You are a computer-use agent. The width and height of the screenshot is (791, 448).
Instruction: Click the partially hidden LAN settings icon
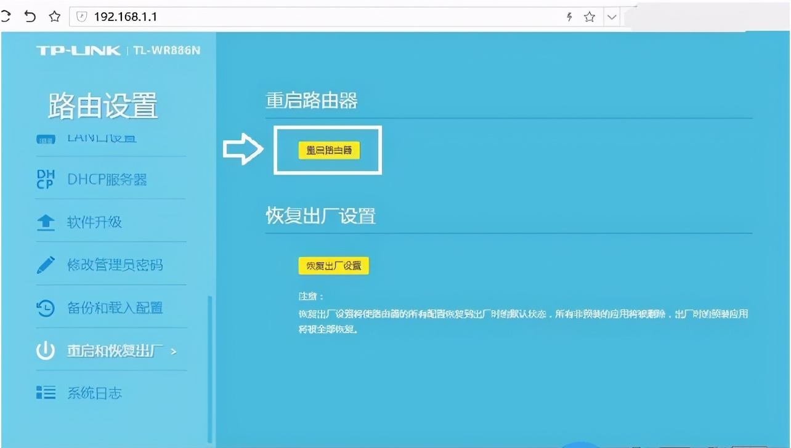pyautogui.click(x=46, y=140)
